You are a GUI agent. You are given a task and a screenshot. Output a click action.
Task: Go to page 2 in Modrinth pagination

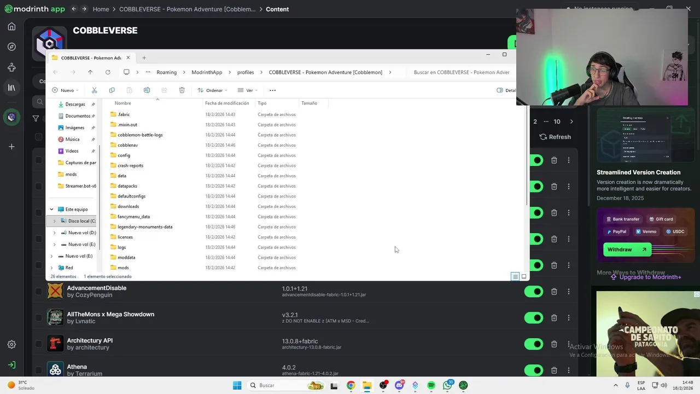[535, 121]
